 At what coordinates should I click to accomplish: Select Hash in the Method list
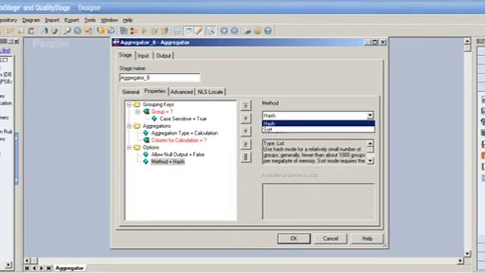[x=318, y=124]
